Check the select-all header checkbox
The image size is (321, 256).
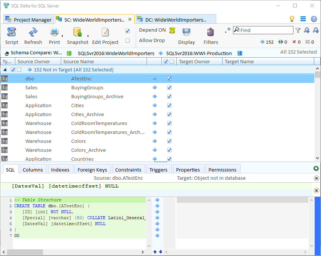[166, 61]
